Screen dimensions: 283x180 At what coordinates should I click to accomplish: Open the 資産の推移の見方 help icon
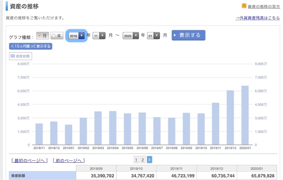(x=244, y=6)
